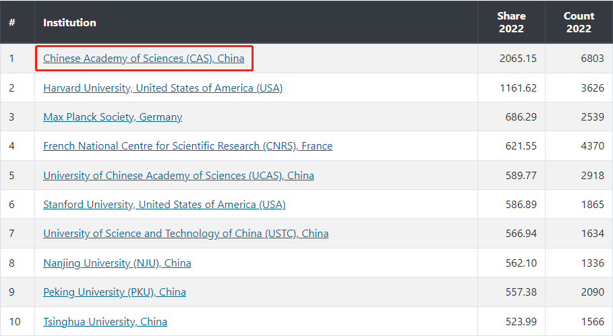
Task: Click Nanjing University (NJU) link
Action: 117,263
